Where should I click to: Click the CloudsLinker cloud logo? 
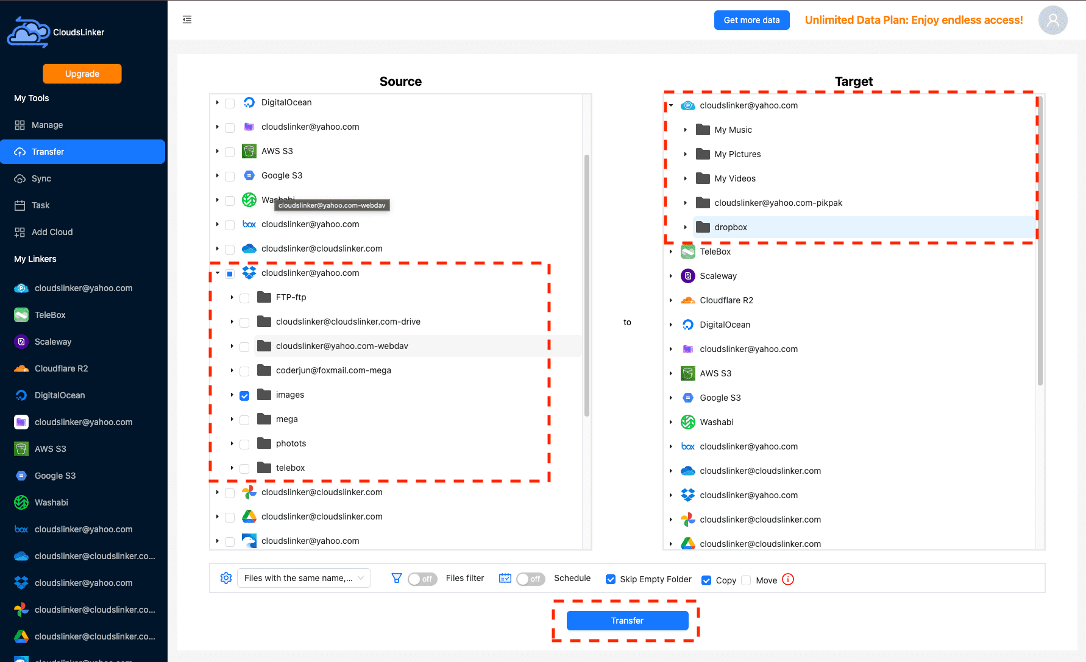(28, 32)
